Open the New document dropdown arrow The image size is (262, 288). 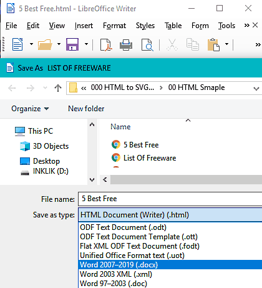(31, 44)
